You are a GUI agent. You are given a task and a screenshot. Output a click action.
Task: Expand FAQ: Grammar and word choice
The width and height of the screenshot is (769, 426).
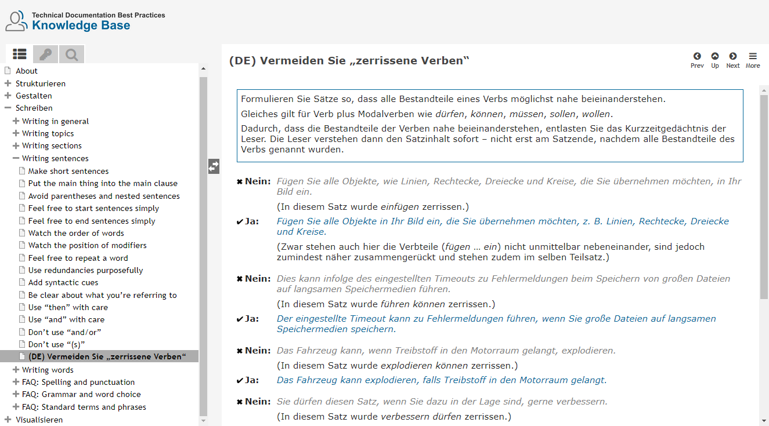(16, 394)
